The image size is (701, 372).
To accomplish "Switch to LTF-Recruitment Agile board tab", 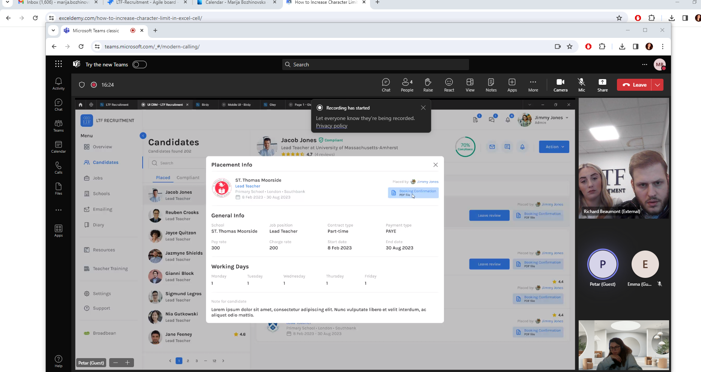I will tap(146, 2).
